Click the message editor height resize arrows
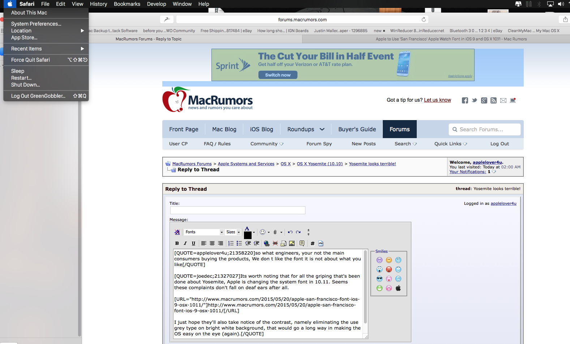 click(x=308, y=232)
